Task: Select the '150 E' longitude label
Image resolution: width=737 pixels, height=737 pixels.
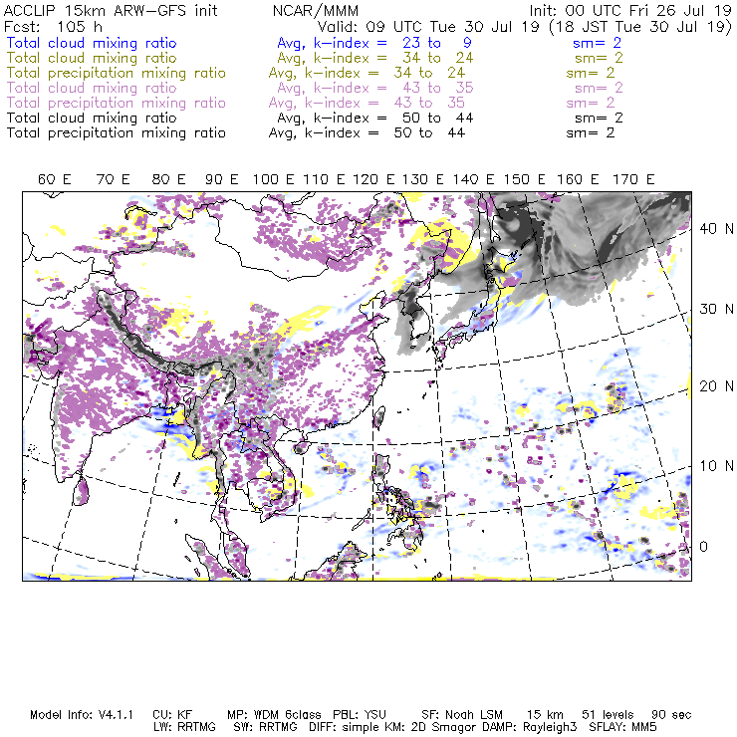Action: pyautogui.click(x=525, y=179)
